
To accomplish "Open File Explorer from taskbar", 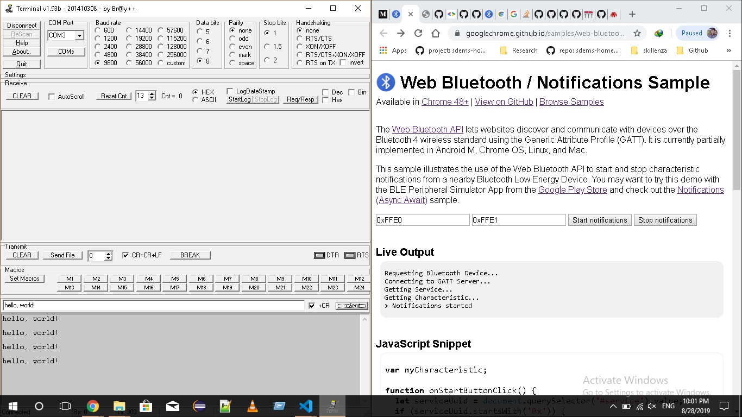I will click(119, 406).
